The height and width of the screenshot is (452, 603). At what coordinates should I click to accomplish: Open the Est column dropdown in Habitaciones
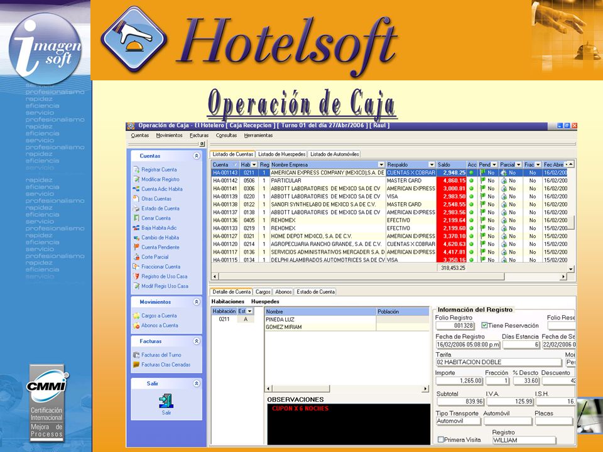250,311
